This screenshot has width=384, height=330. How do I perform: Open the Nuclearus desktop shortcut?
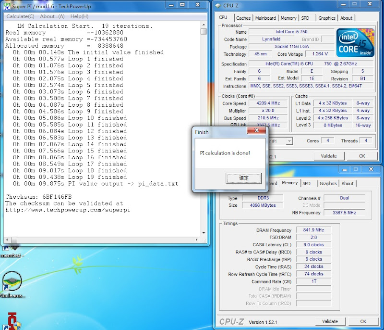coord(12,285)
